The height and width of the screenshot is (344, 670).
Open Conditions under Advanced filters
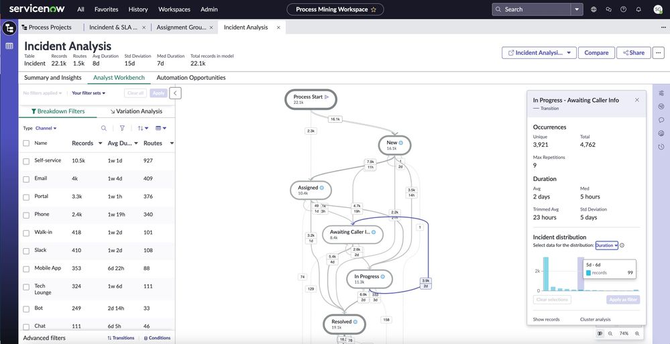(x=157, y=338)
